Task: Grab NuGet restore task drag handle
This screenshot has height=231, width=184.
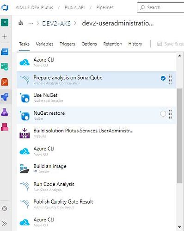Action: pyautogui.click(x=170, y=115)
